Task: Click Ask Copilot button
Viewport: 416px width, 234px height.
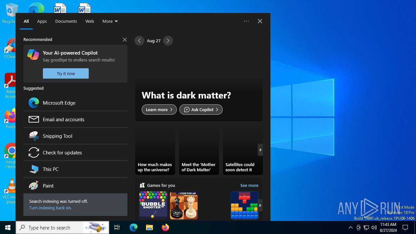Action: coord(201,110)
